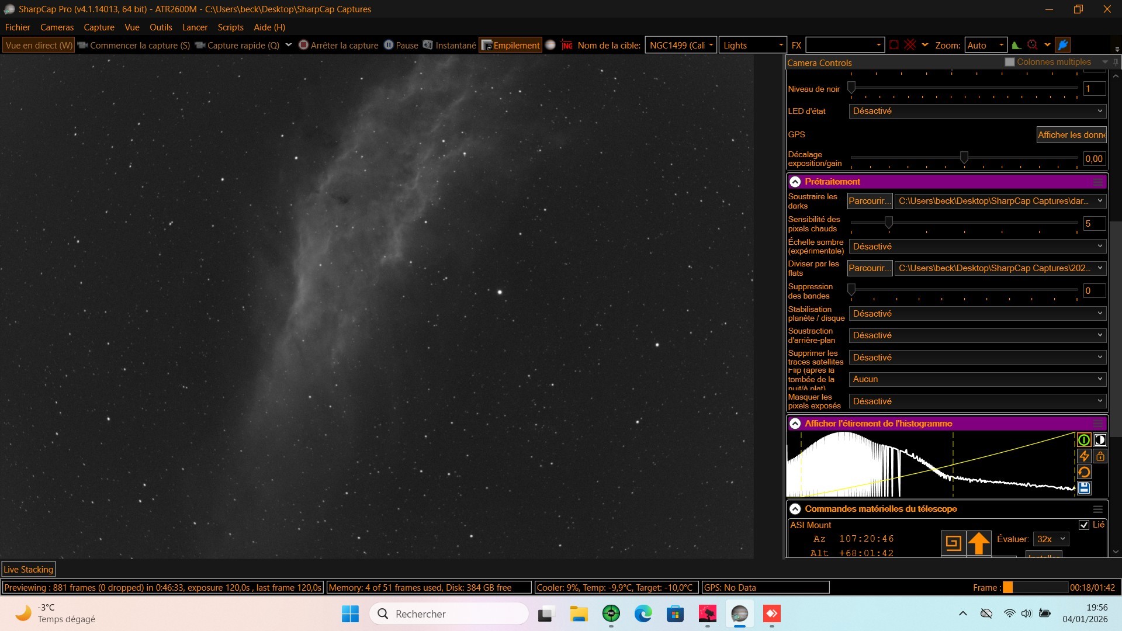This screenshot has width=1122, height=631.
Task: Click the blue telescope control icon in toolbar
Action: (x=1064, y=45)
